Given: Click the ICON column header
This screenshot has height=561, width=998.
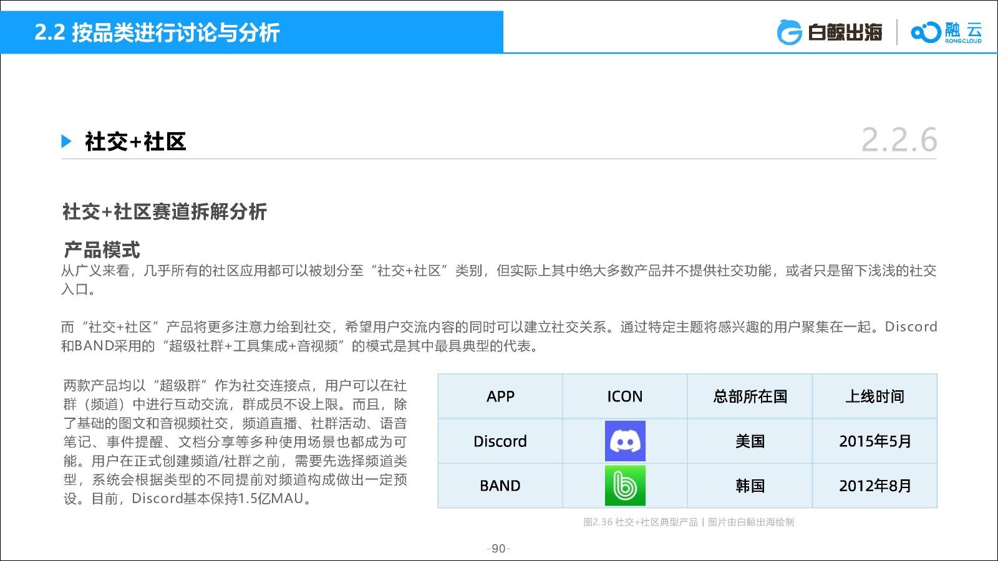Looking at the screenshot, I should [625, 396].
